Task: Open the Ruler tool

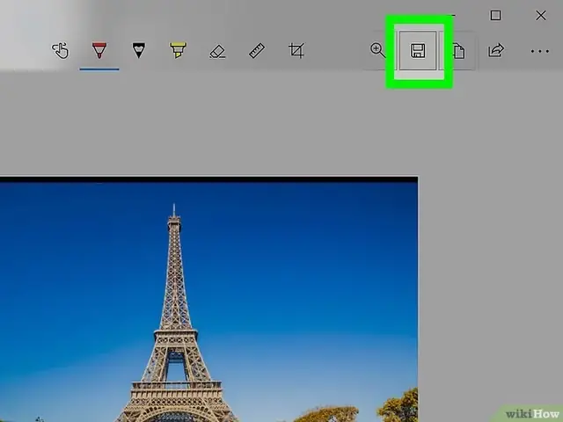Action: tap(257, 51)
